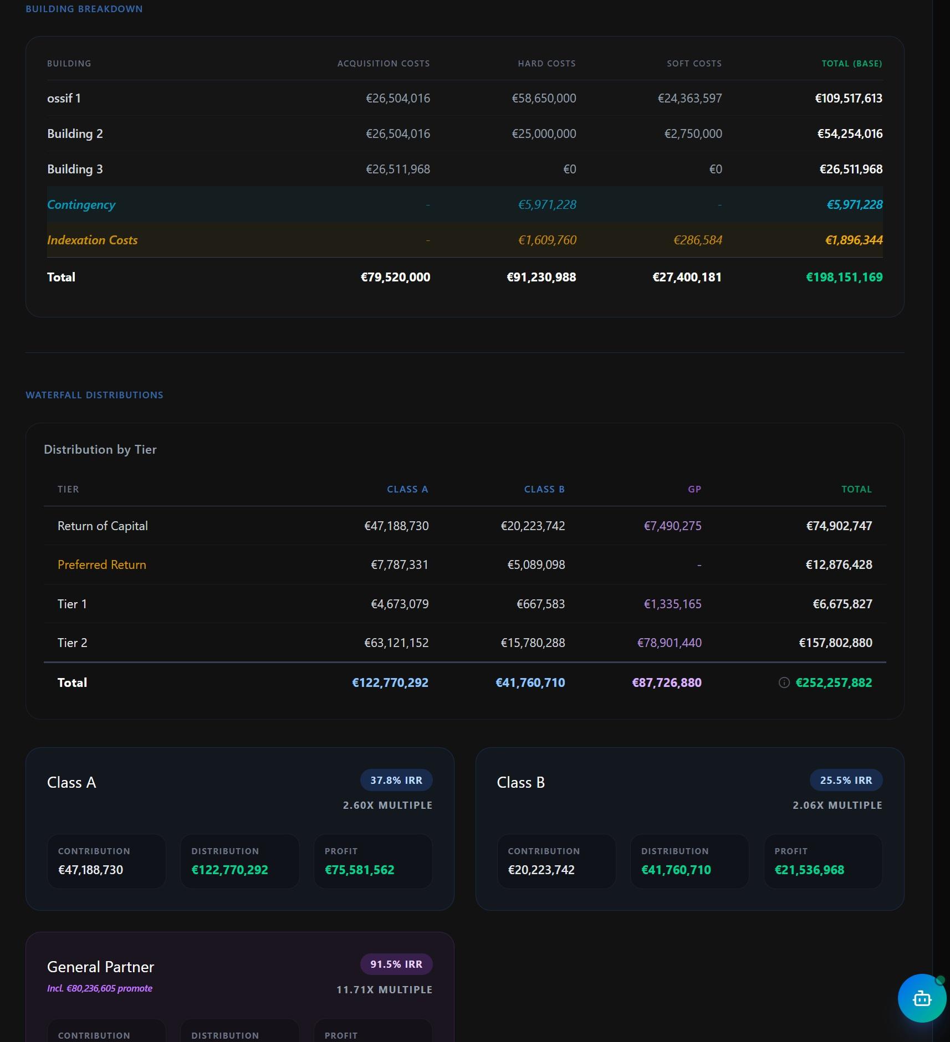Click the grand total €198,151,169
This screenshot has height=1042, width=950.
[844, 277]
